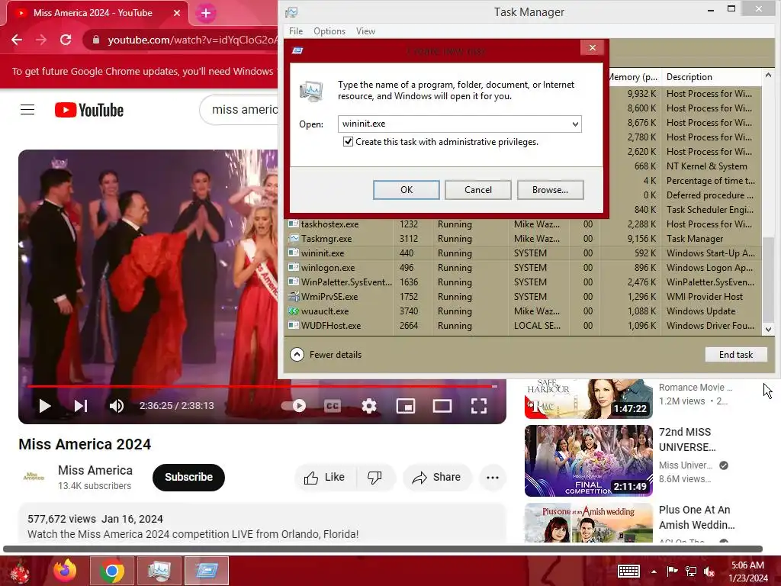Click the YouTube search field

pyautogui.click(x=239, y=110)
